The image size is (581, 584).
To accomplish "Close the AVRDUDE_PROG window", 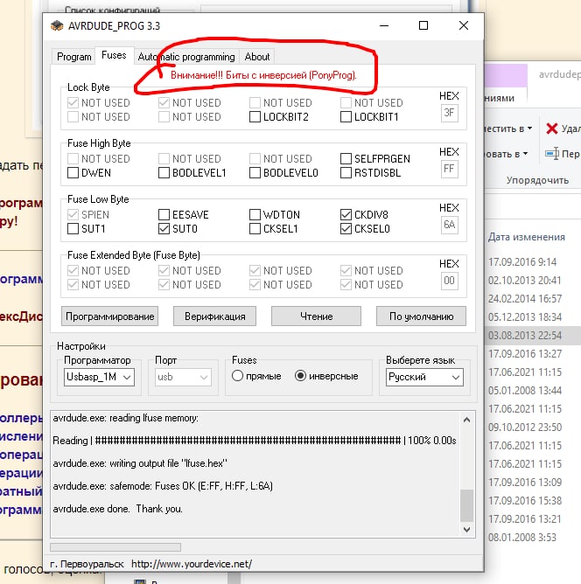I will click(x=464, y=25).
